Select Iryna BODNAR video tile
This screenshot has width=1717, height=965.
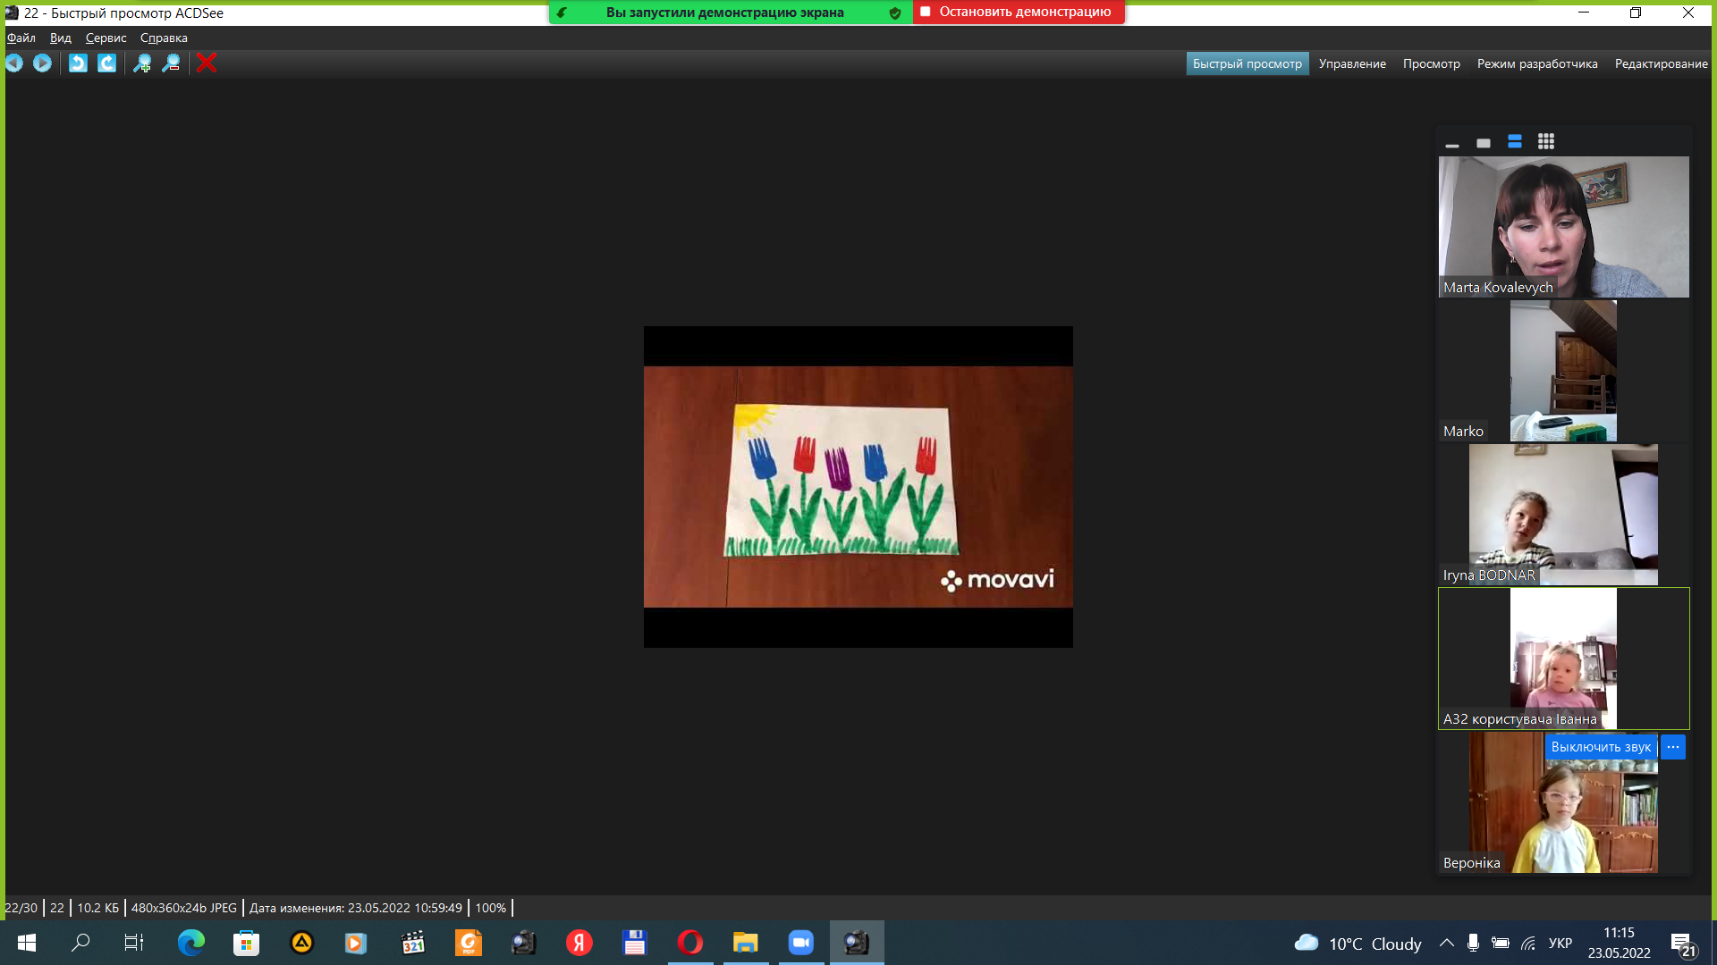tap(1564, 515)
